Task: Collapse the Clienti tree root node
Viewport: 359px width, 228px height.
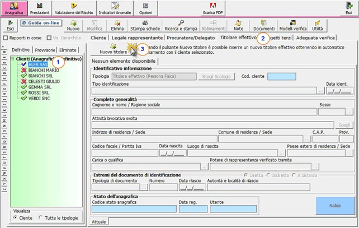Action: click(x=12, y=59)
